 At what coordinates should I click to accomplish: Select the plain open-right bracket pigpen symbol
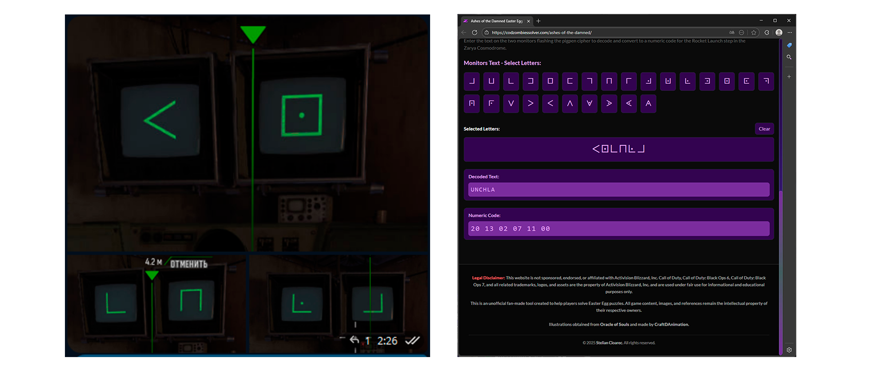point(570,81)
